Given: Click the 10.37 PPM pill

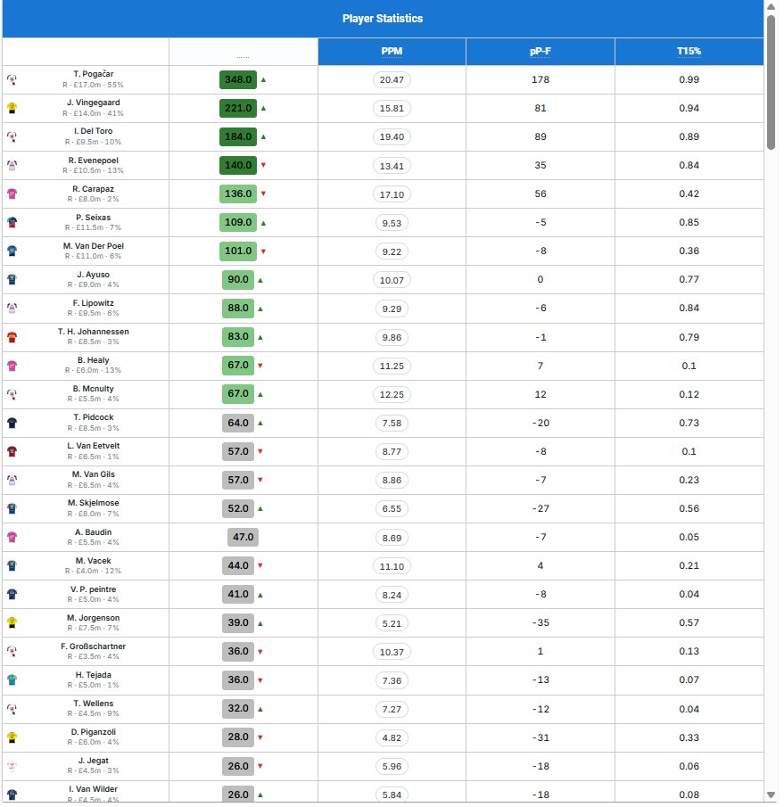Looking at the screenshot, I should click(392, 652).
